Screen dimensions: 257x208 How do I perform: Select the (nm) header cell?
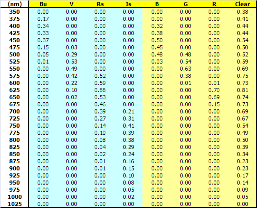(x=15, y=4)
